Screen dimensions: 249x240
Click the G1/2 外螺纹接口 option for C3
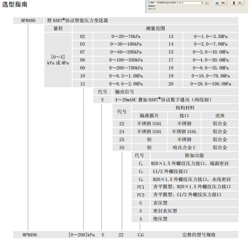pos(171,171)
